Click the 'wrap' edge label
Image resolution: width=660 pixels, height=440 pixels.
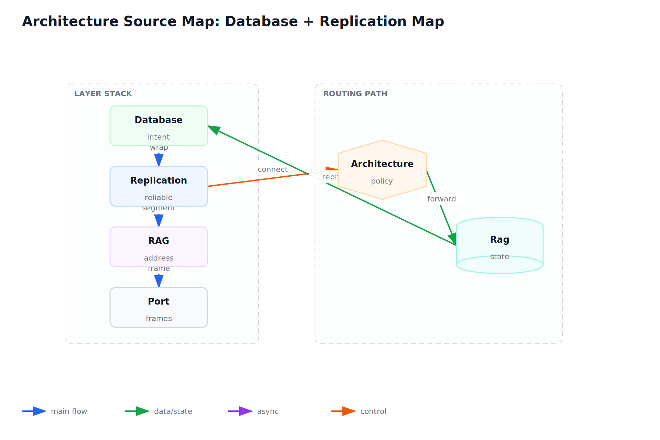point(159,148)
